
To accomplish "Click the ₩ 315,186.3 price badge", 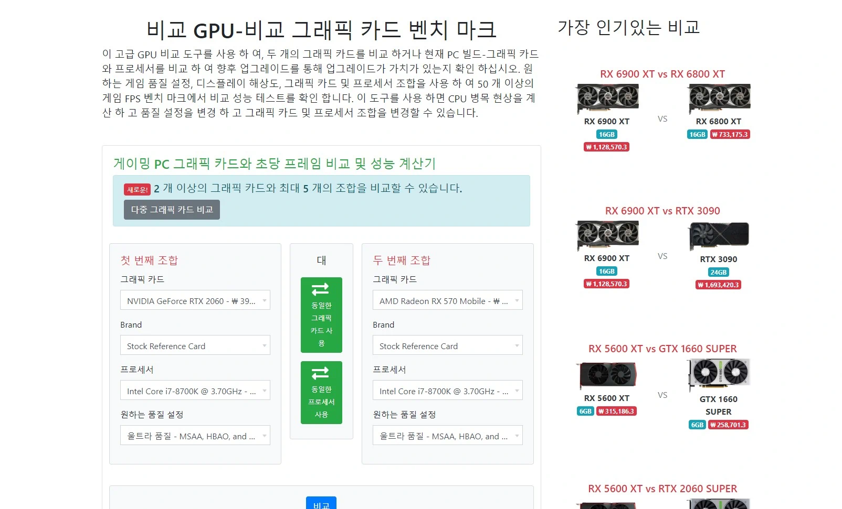I will tap(617, 411).
